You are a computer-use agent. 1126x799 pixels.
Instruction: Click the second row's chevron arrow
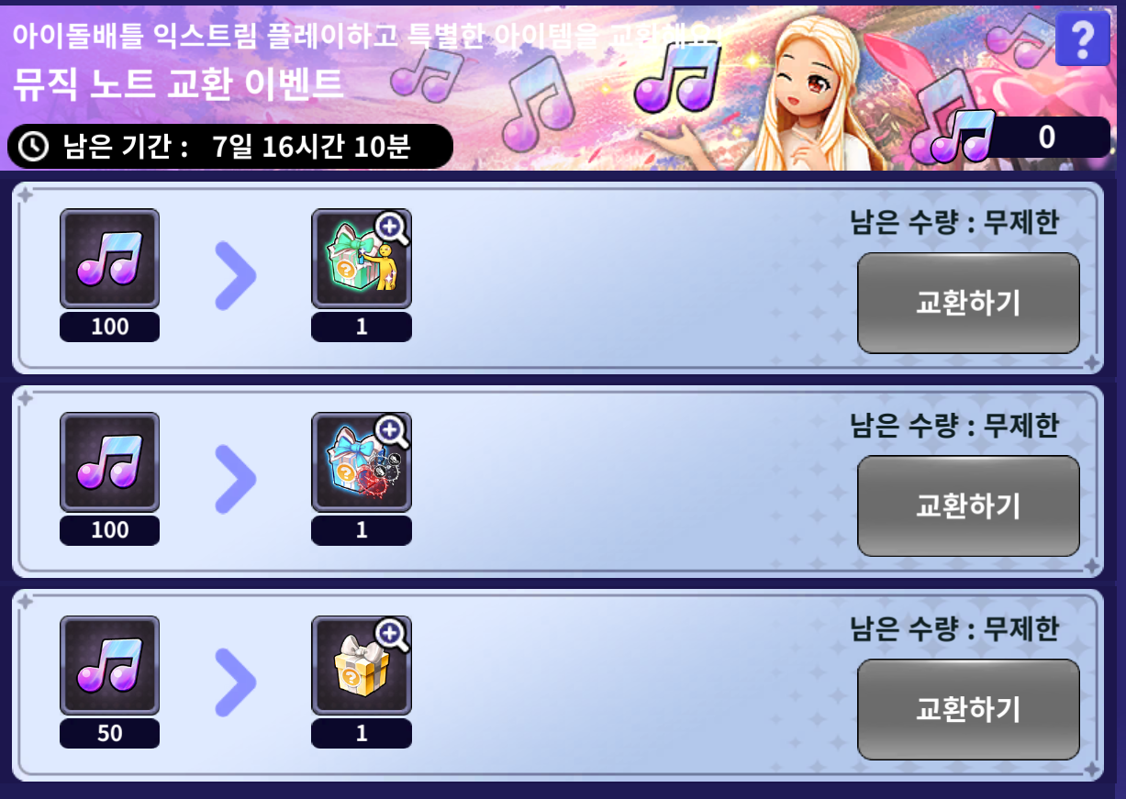click(235, 478)
